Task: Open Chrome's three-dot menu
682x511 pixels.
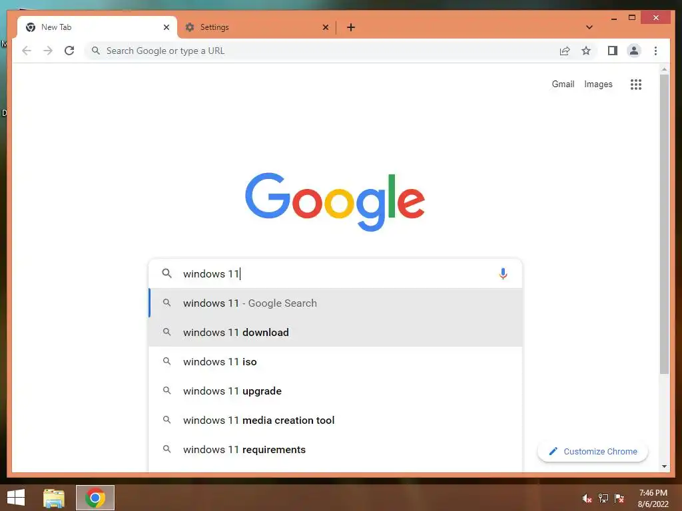Action: [655, 51]
